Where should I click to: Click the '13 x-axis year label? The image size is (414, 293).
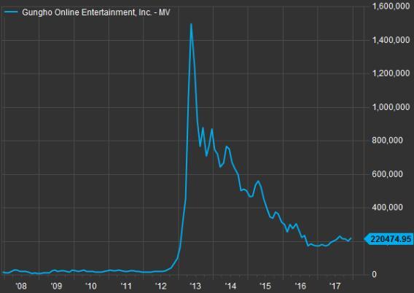point(195,286)
